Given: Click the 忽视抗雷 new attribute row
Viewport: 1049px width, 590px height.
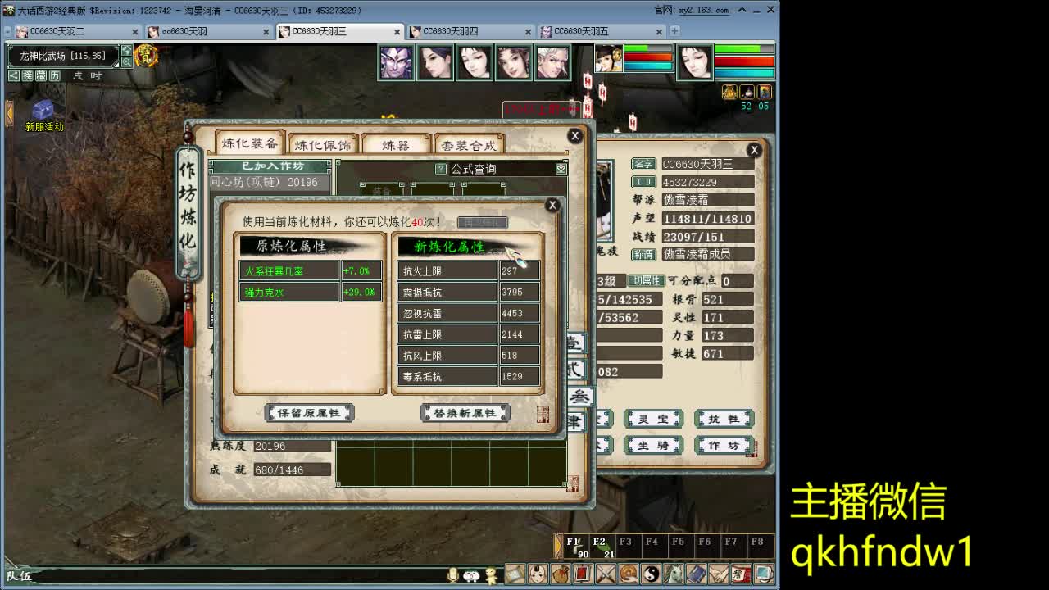Looking at the screenshot, I should (x=470, y=313).
